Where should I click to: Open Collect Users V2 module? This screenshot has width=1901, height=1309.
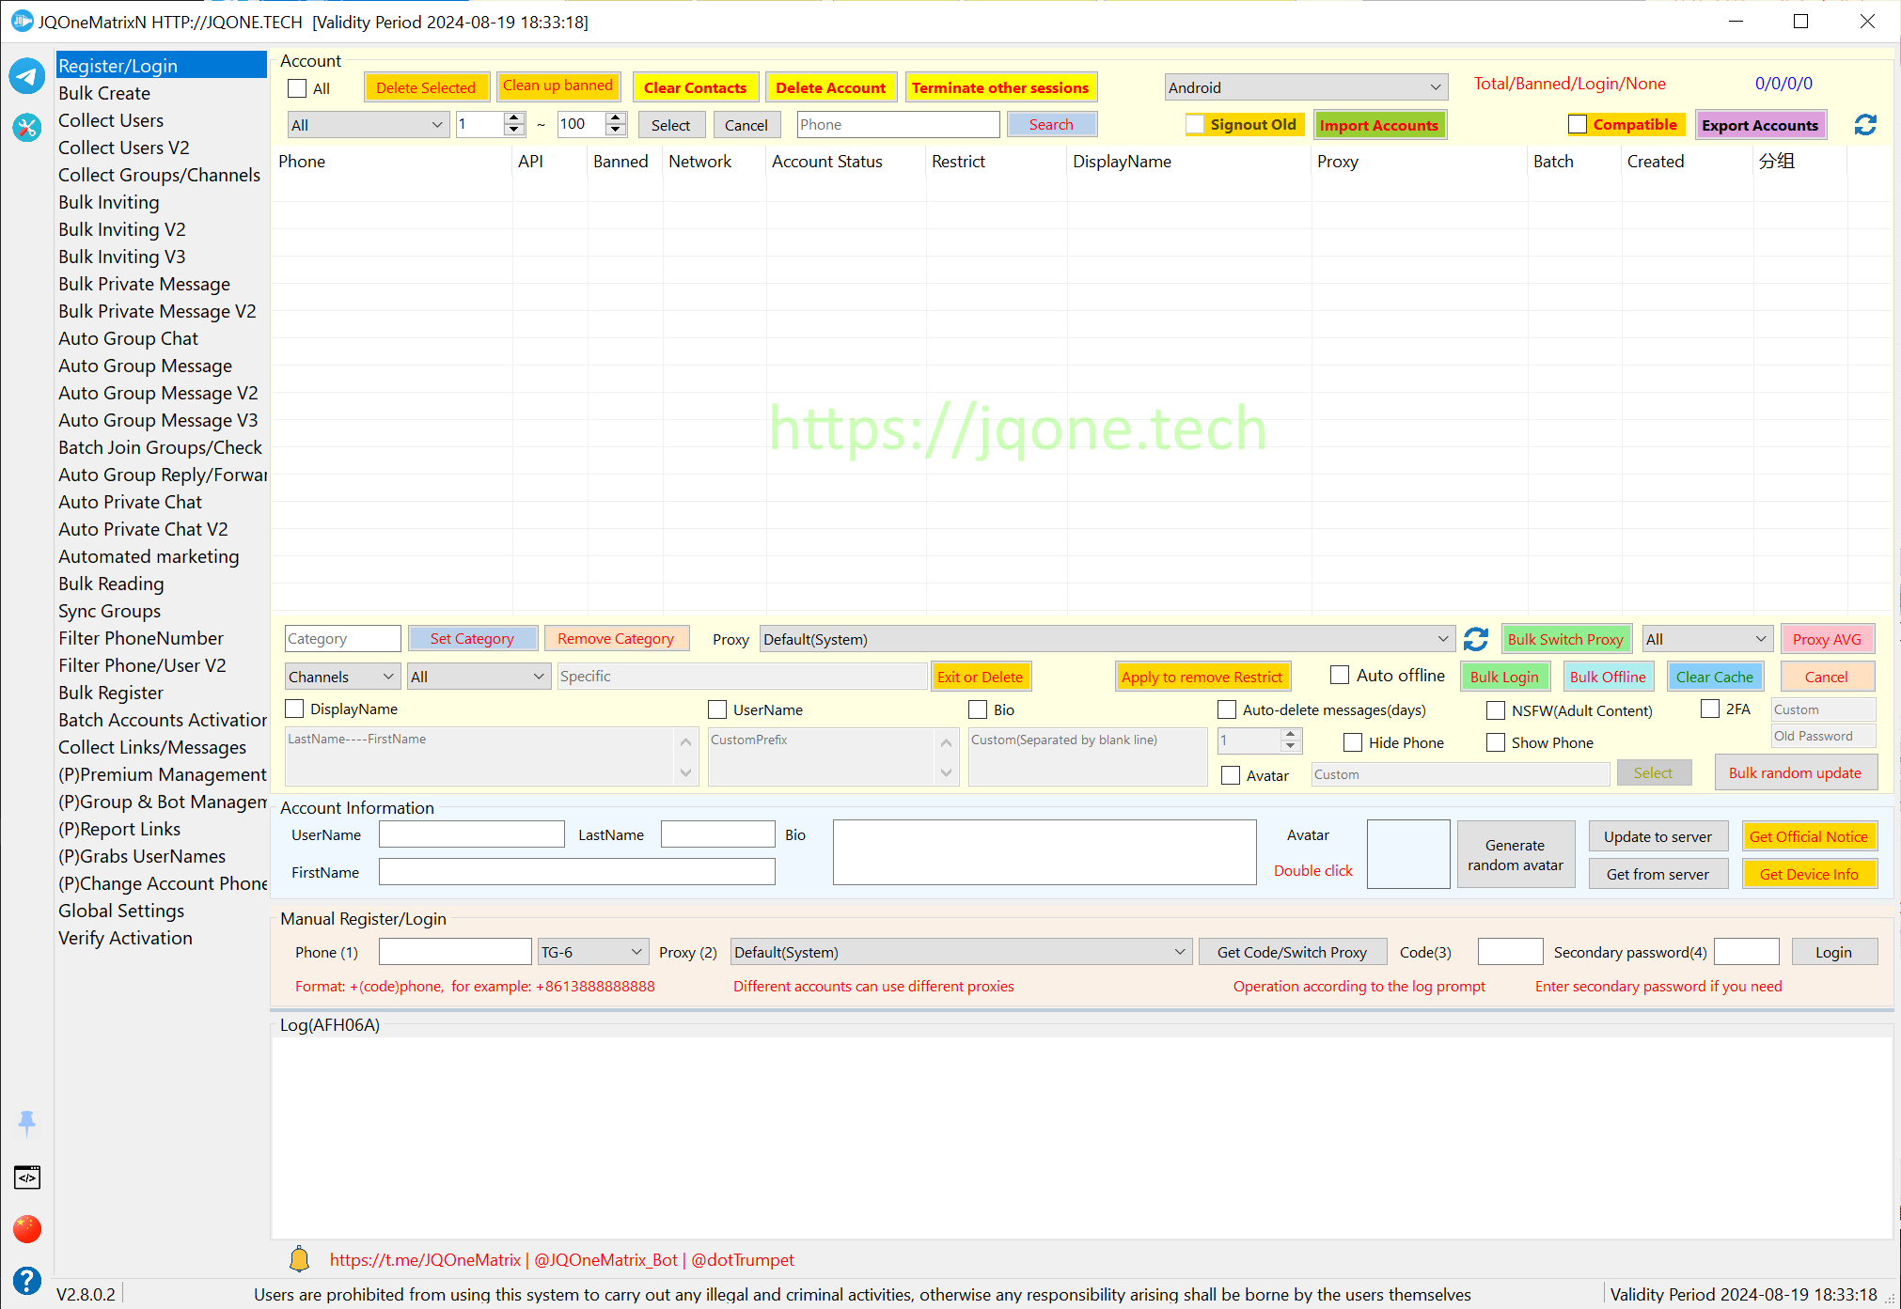(x=123, y=148)
